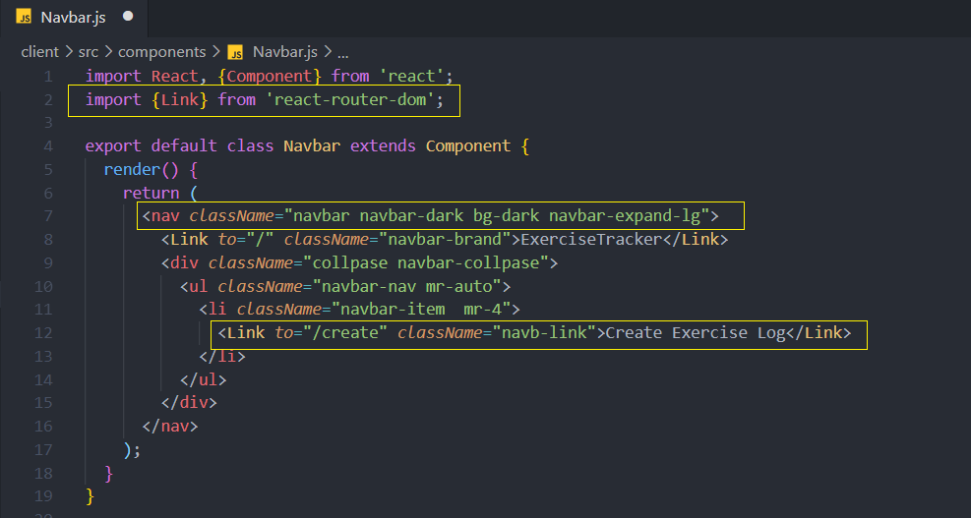
Task: Click line number 12 in the gutter
Action: tap(42, 333)
